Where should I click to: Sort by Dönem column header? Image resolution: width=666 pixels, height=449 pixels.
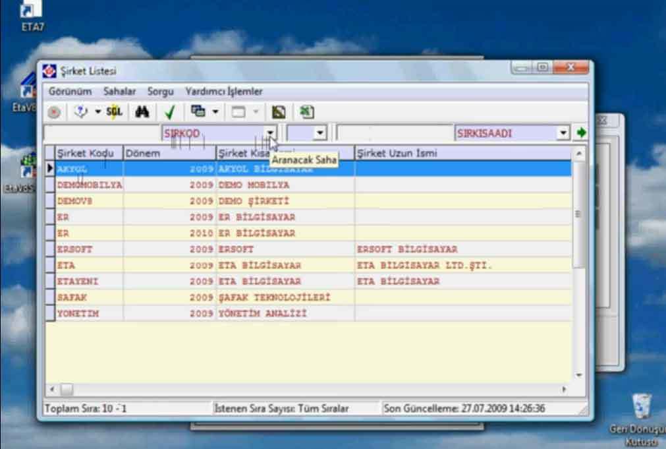click(170, 153)
